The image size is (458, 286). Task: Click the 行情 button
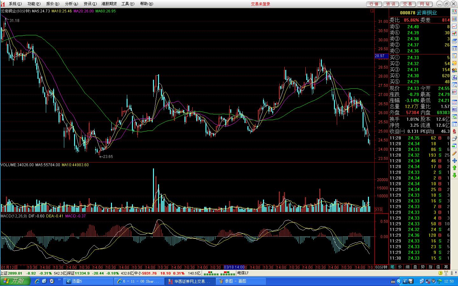click(x=374, y=4)
